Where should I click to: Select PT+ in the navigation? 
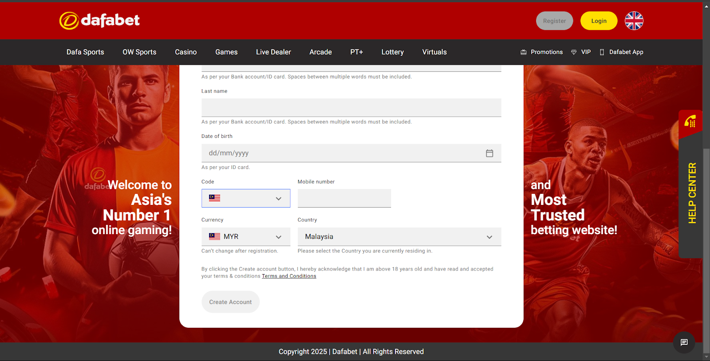[356, 52]
